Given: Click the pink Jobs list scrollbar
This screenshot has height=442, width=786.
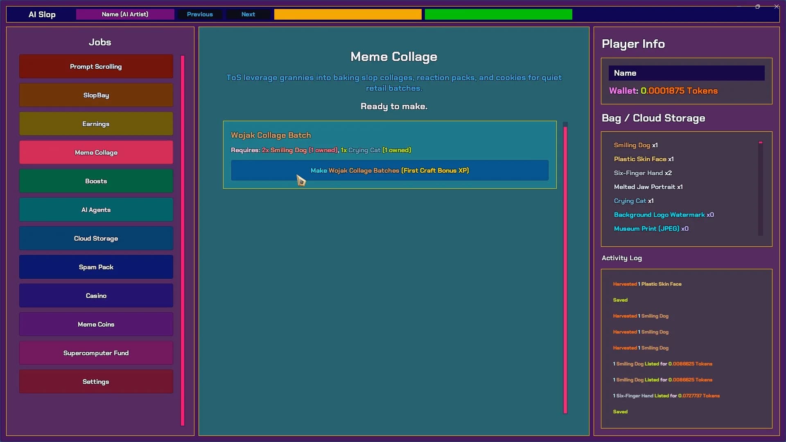Looking at the screenshot, I should (x=183, y=241).
